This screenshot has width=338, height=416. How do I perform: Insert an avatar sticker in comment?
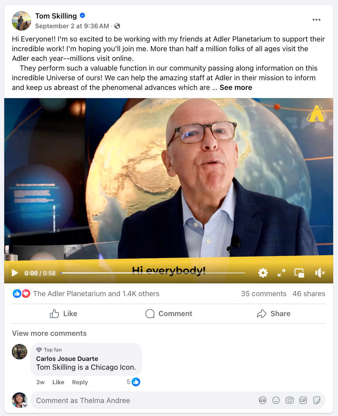click(x=263, y=400)
